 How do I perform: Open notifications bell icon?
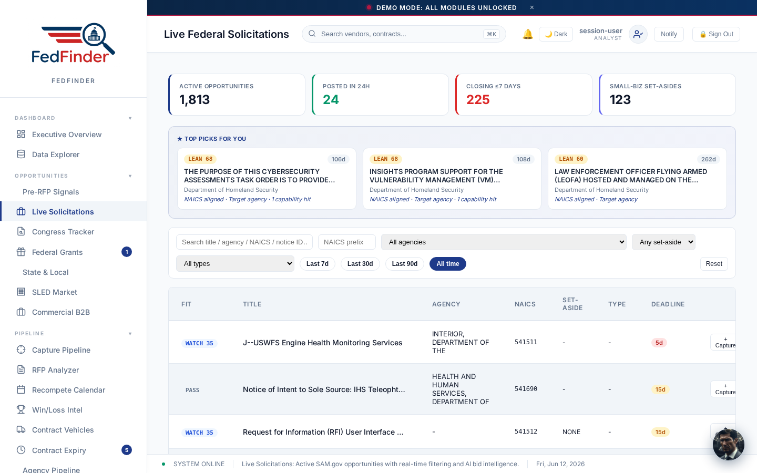coord(528,34)
